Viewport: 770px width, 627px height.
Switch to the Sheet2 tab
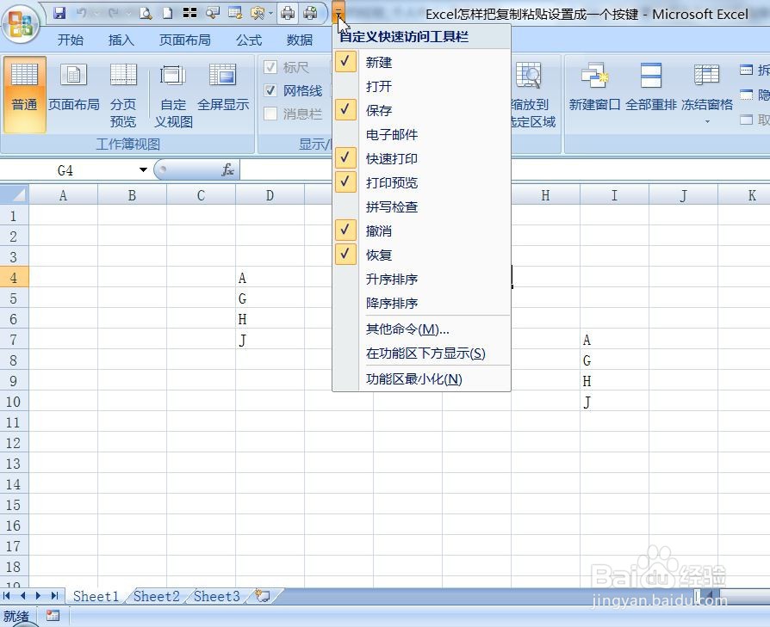tap(156, 596)
